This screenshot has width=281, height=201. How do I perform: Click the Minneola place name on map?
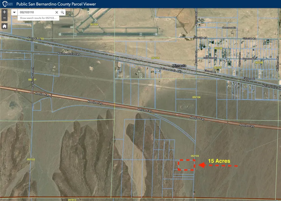point(178,66)
